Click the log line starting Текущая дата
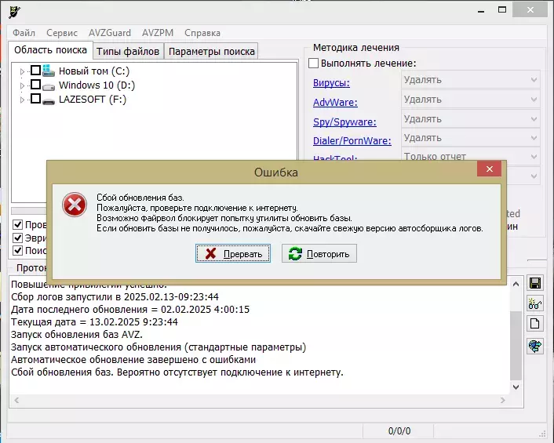 [94, 322]
